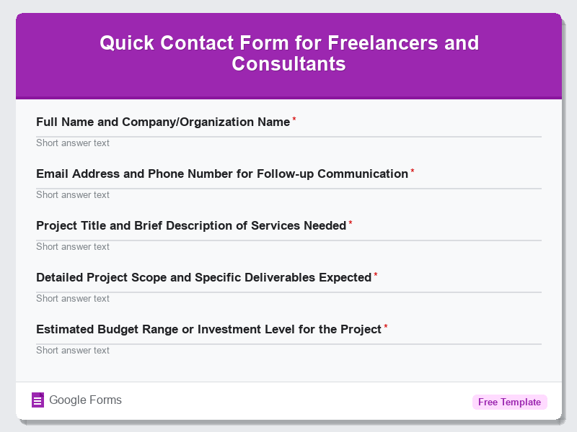
Task: Click the required asterisk on Email Address question
Action: [412, 171]
